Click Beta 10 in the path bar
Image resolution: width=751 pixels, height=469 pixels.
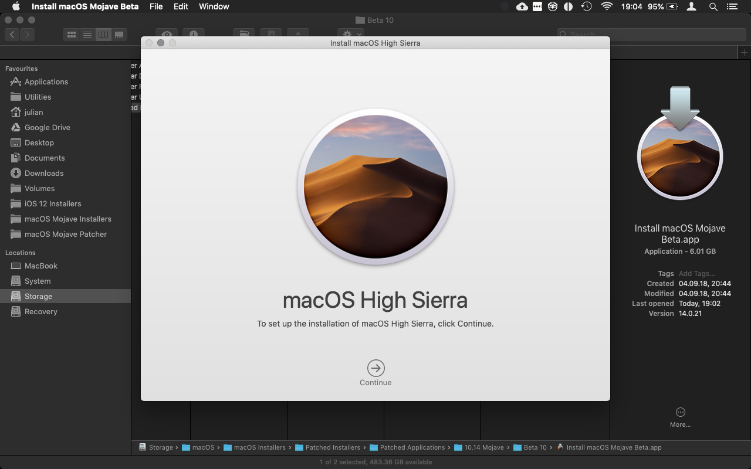pyautogui.click(x=530, y=447)
